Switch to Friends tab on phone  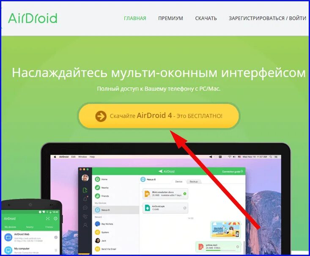click(x=49, y=227)
